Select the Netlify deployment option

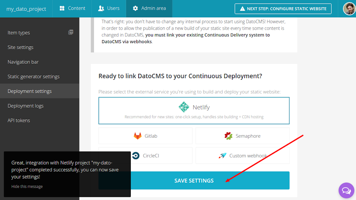tap(194, 111)
